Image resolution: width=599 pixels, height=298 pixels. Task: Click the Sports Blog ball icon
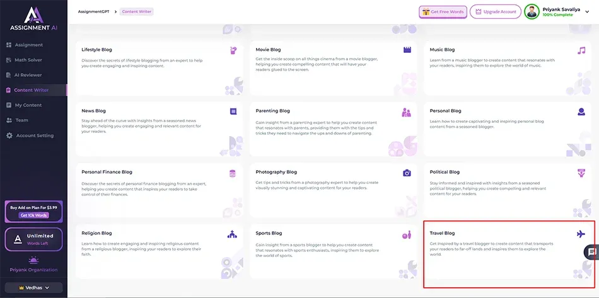tap(407, 234)
